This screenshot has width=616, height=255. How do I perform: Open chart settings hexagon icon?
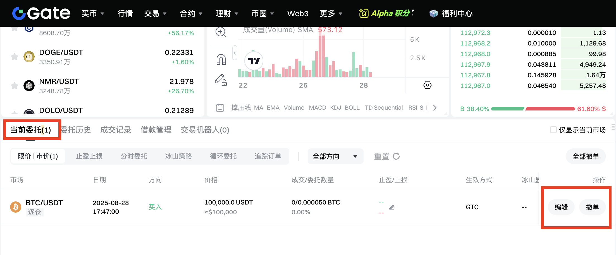(427, 85)
